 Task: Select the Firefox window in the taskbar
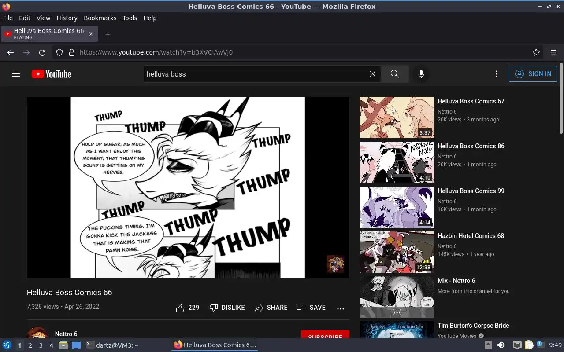[x=215, y=345]
